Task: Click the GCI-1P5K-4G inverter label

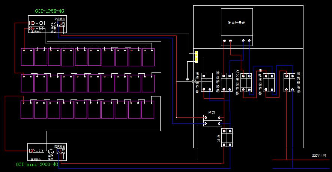Action: tap(49, 12)
